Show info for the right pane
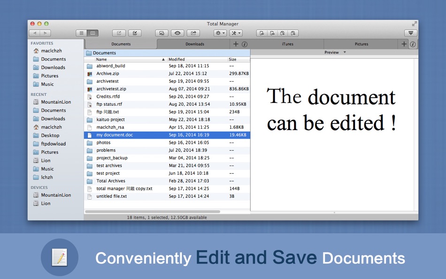 (x=413, y=44)
